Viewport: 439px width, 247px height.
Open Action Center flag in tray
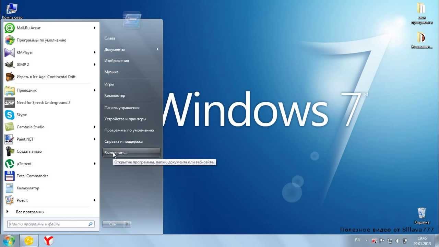pos(382,240)
